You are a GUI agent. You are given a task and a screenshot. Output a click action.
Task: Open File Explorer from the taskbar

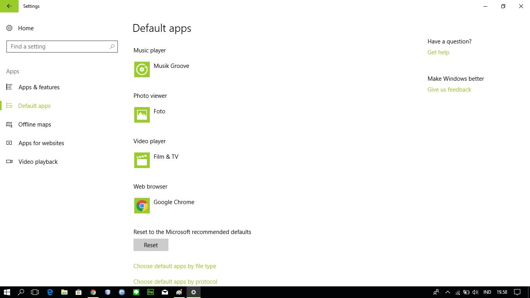click(x=64, y=292)
